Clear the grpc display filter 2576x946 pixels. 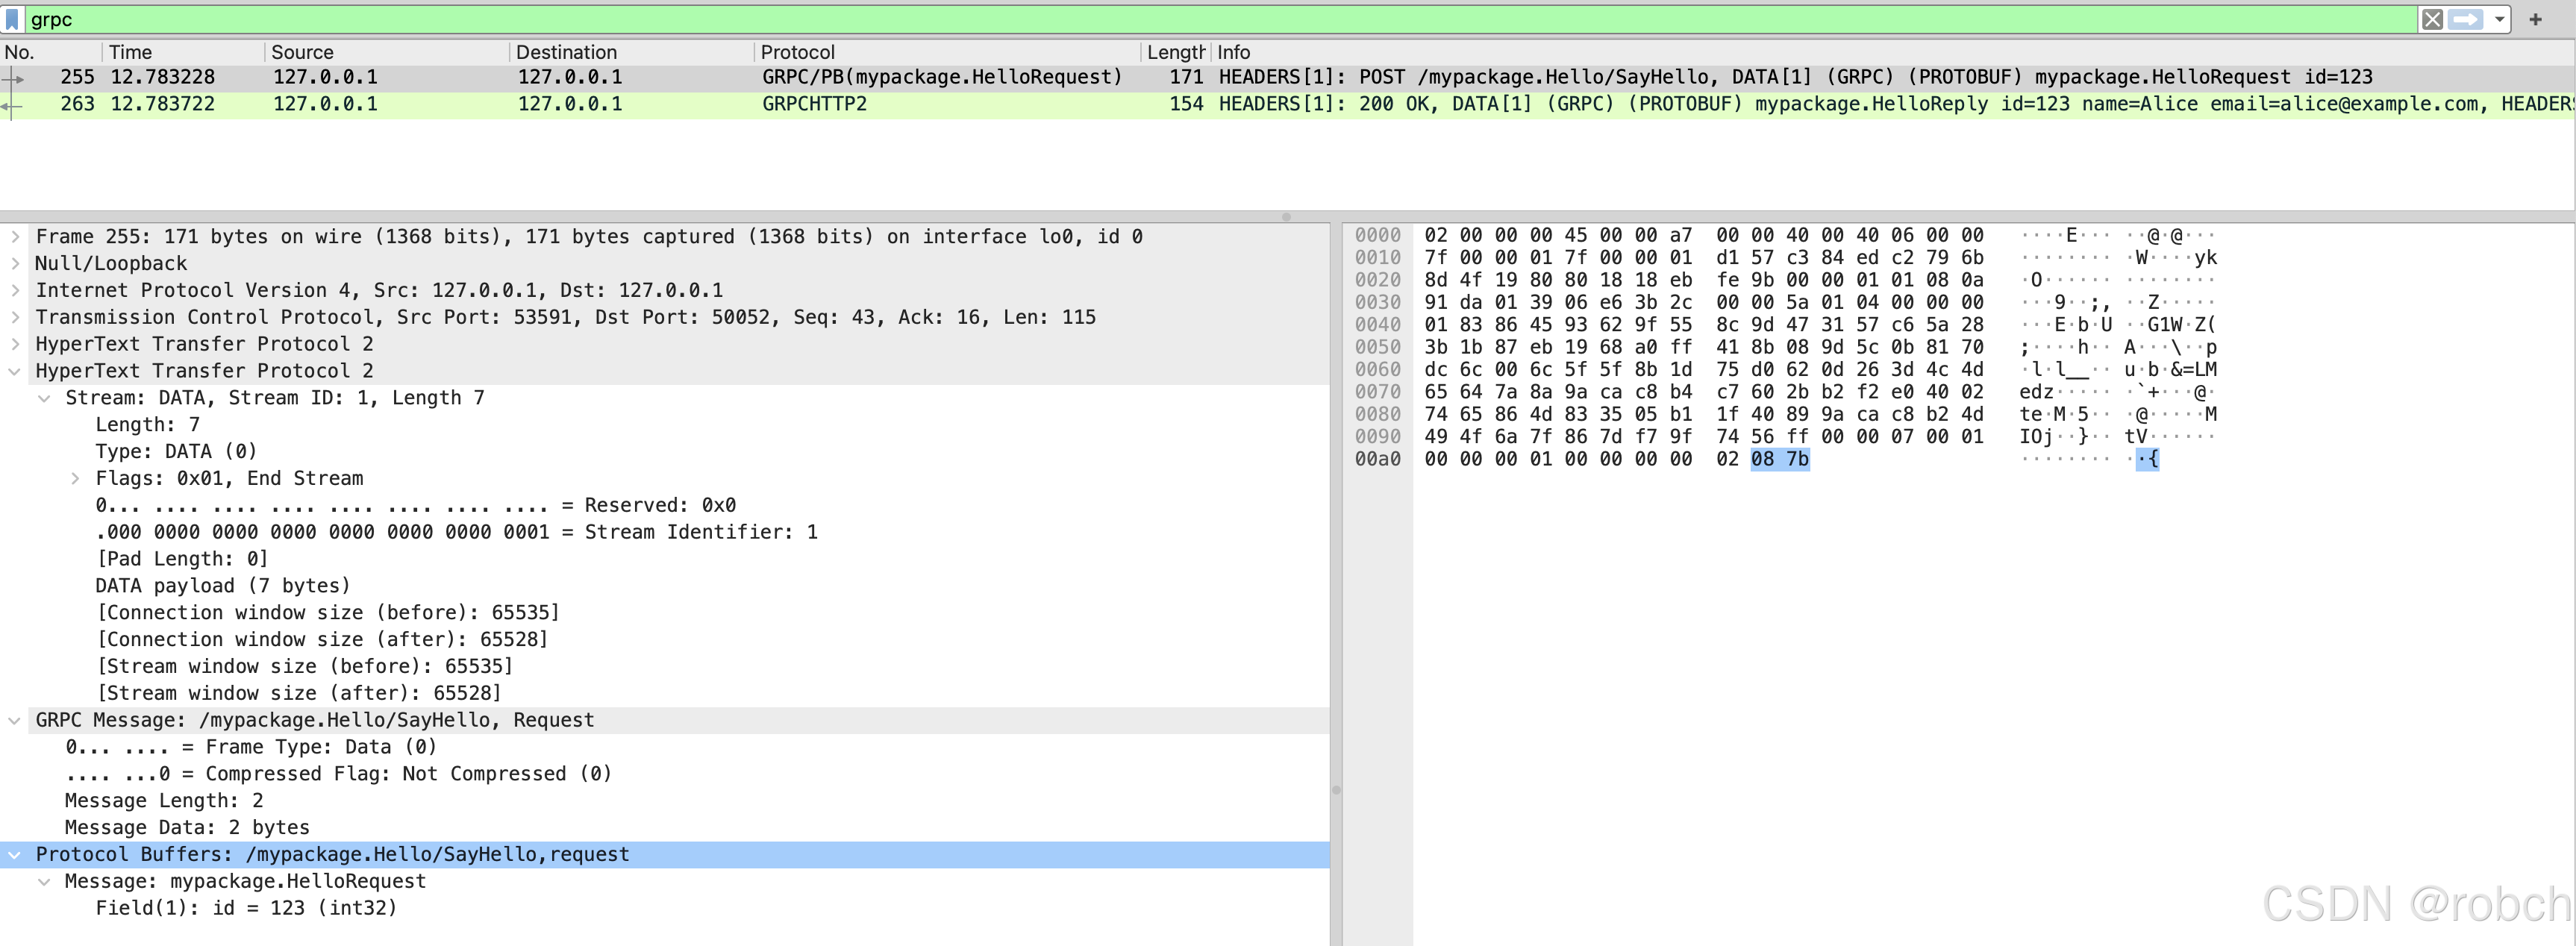click(2432, 19)
